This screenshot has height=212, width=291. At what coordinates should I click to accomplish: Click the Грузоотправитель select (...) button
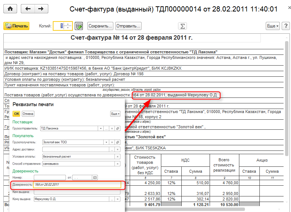click(x=106, y=128)
